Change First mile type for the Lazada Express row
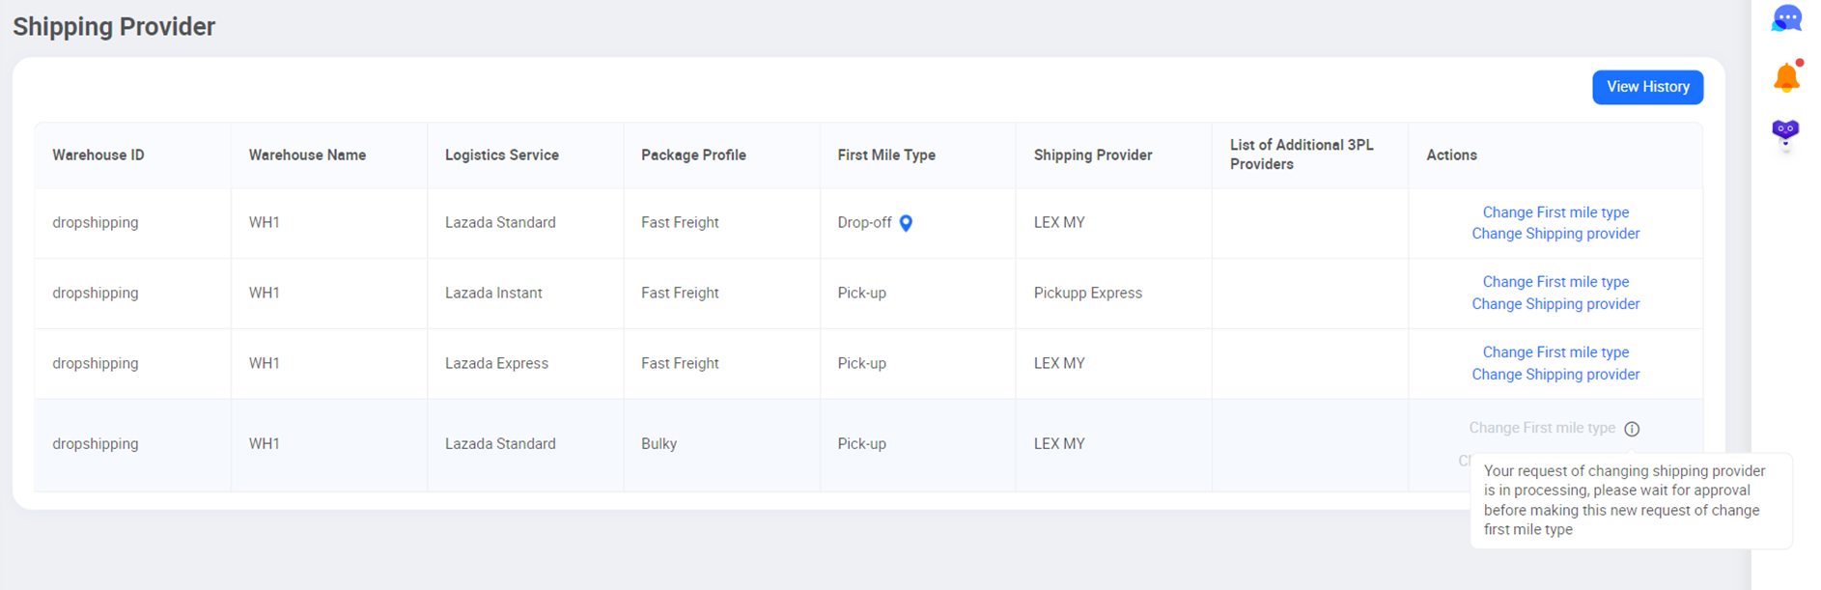 (x=1555, y=351)
